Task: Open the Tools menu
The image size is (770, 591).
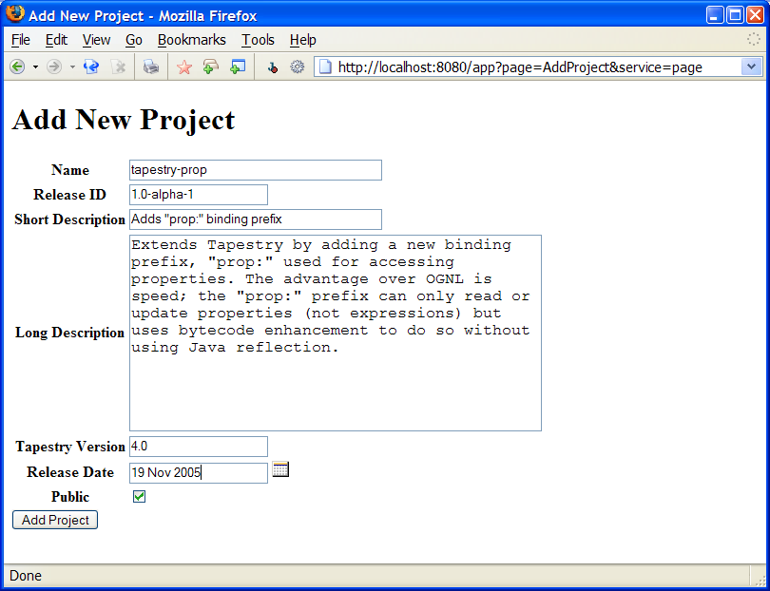Action: point(258,40)
